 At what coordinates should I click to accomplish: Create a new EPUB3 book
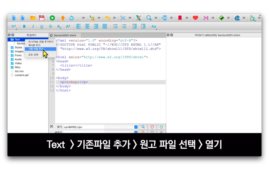click(x=22, y=18)
